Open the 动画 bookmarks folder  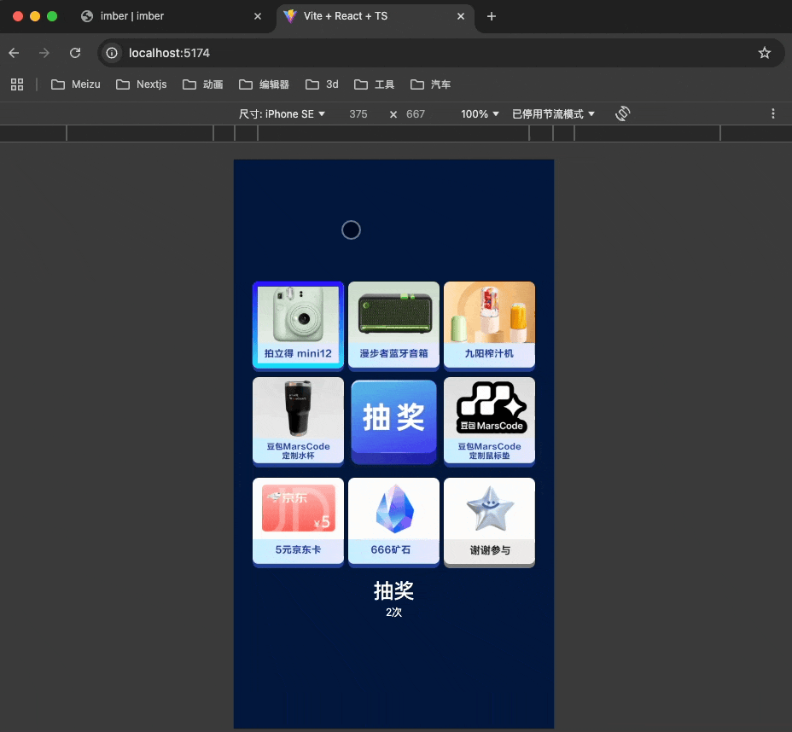(202, 84)
